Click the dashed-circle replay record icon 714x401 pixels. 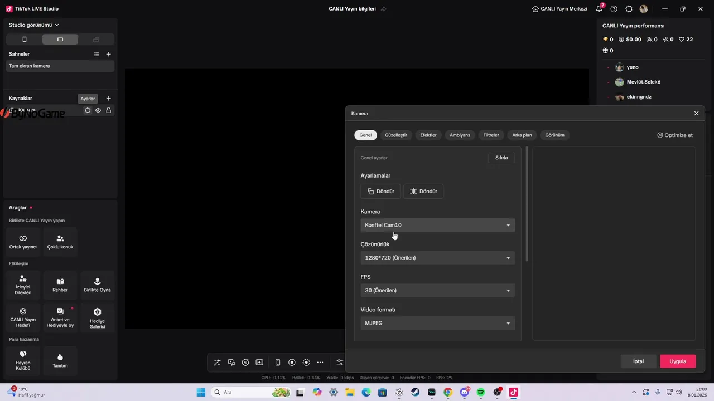[x=306, y=363]
